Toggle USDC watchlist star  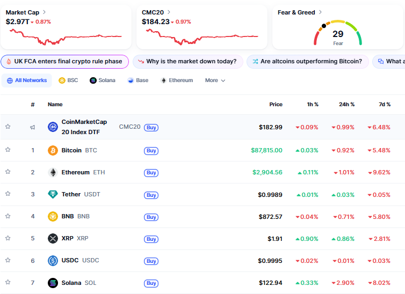click(x=8, y=260)
